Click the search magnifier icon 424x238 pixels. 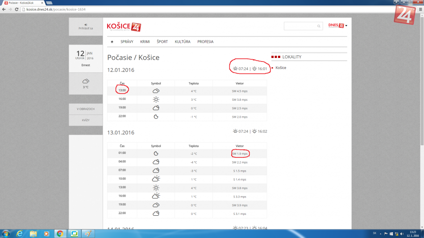pos(319,26)
